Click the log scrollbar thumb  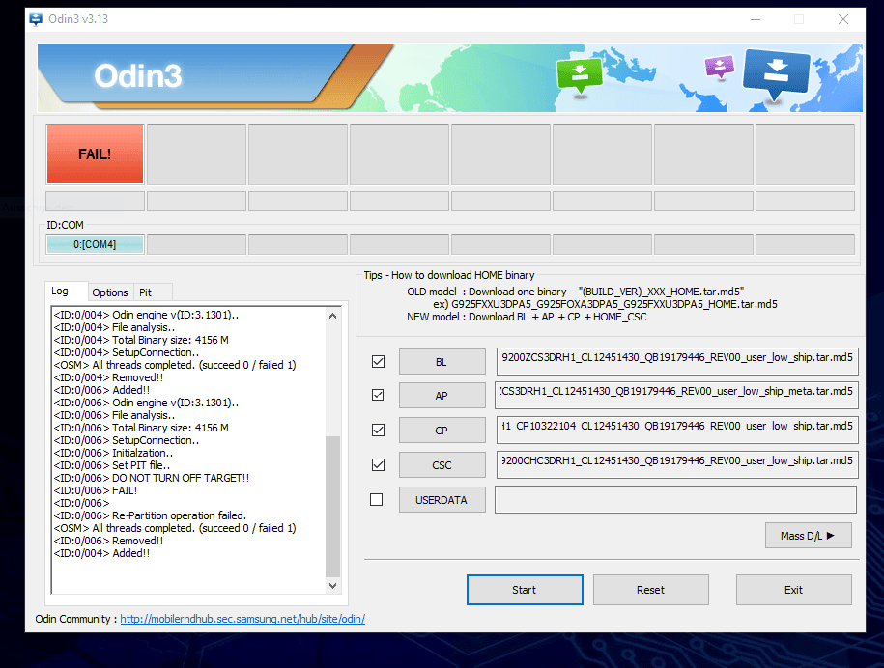click(332, 507)
